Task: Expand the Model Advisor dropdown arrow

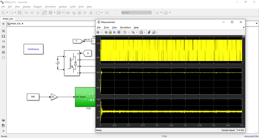Action: (161, 13)
